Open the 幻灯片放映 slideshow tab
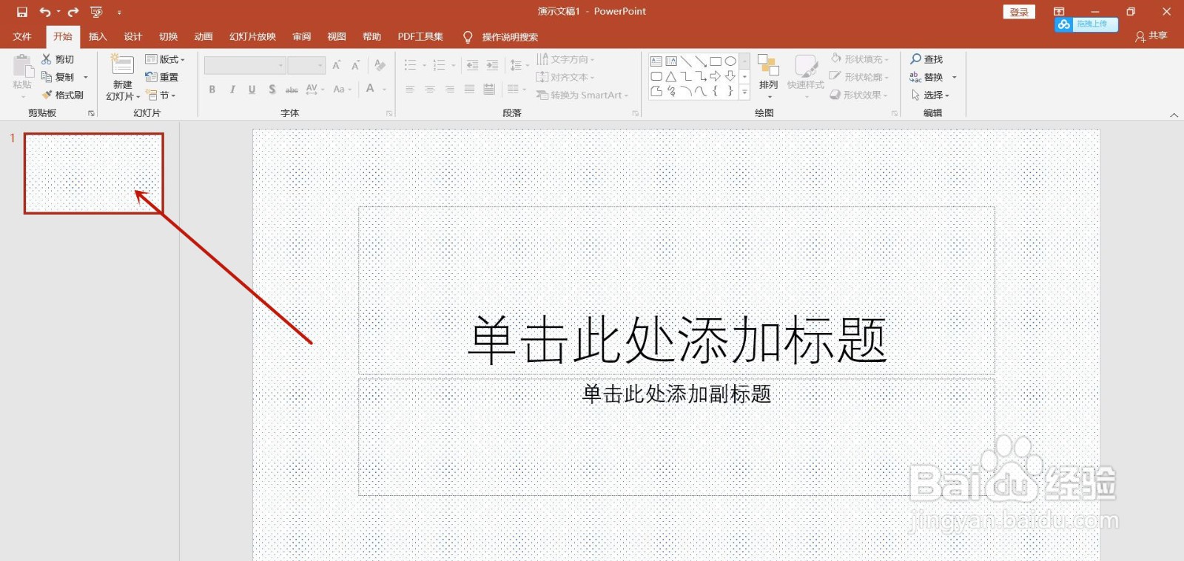Viewport: 1184px width, 561px height. (252, 36)
